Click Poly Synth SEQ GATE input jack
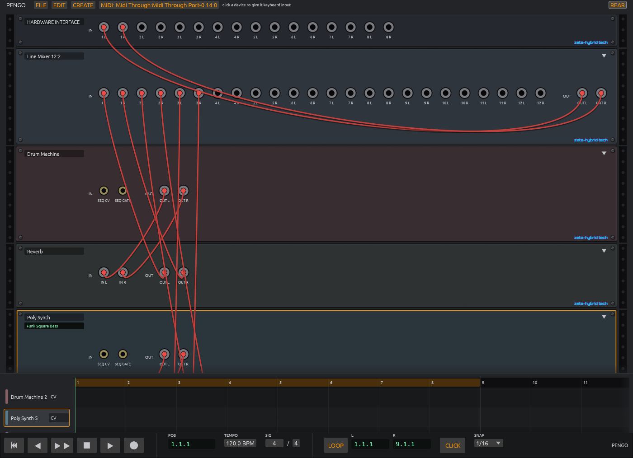 pyautogui.click(x=123, y=354)
